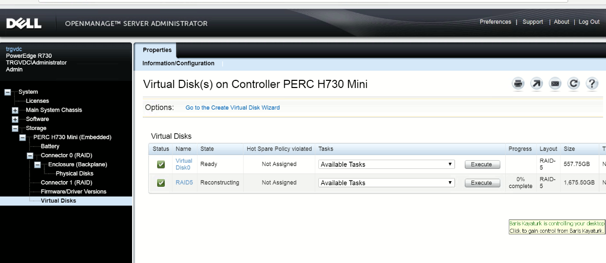Expand the Software tree node
Viewport: 606px width, 263px height.
[15, 119]
